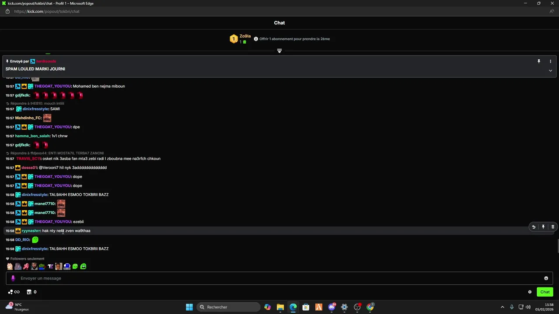
Task: Open the emoji picker smiley icon
Action: (546, 278)
